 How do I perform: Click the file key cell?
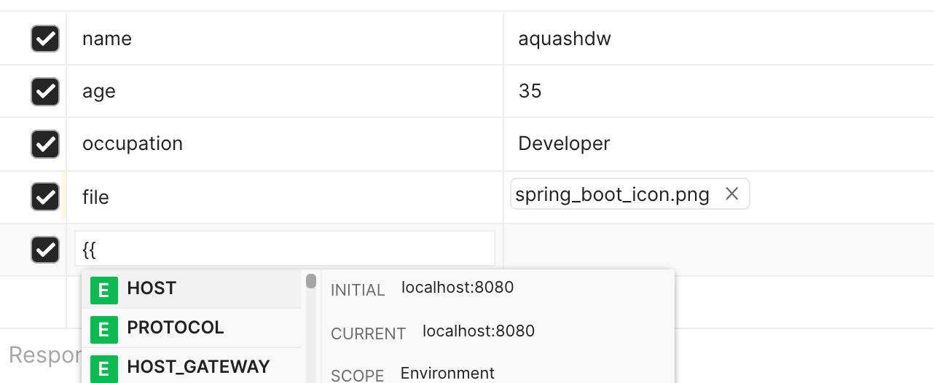point(95,197)
